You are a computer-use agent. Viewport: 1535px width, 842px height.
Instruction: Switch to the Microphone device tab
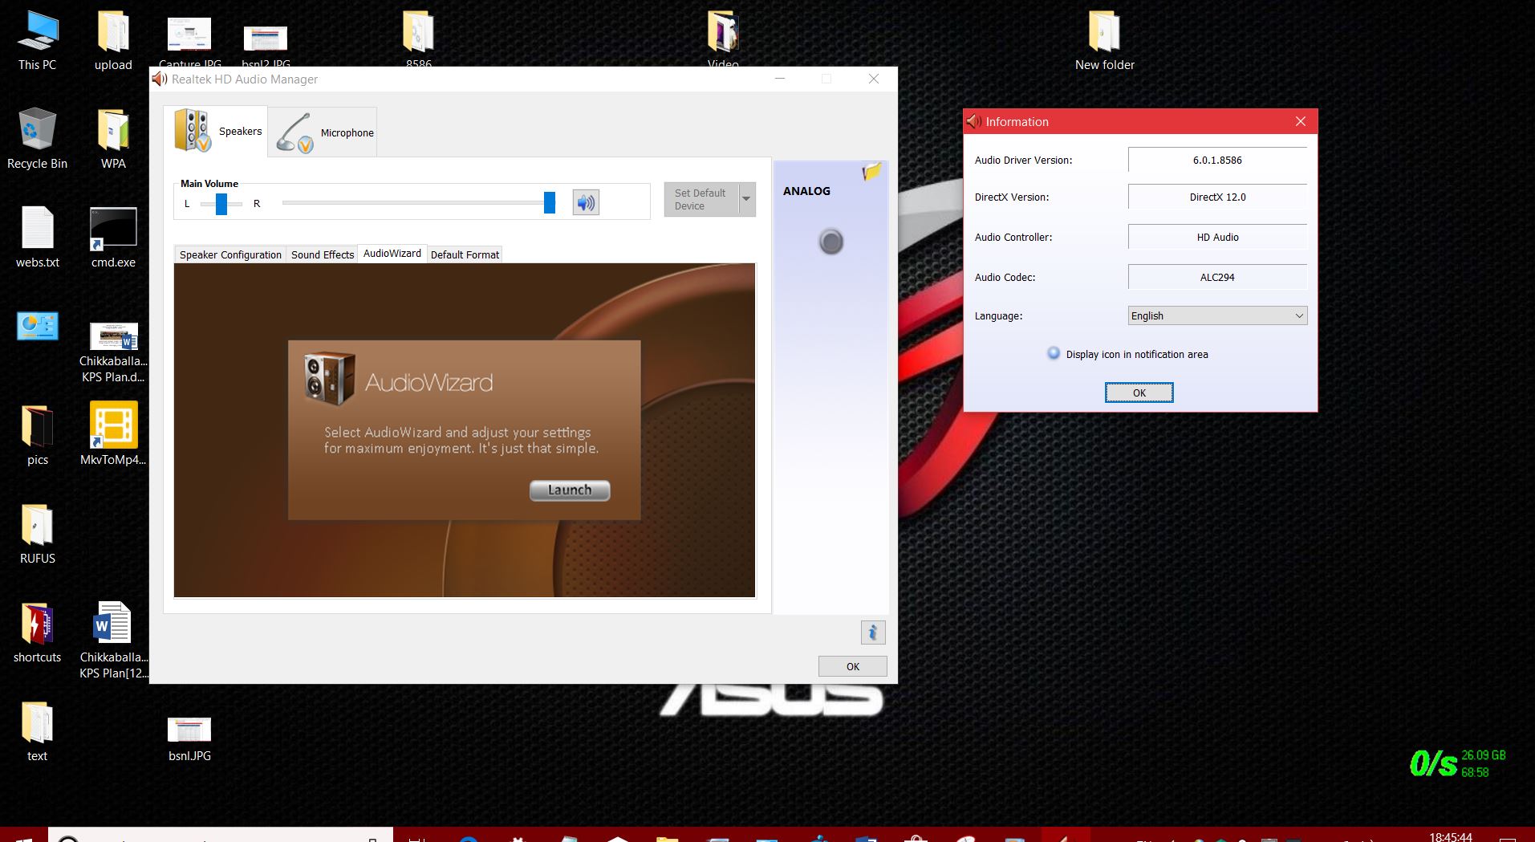[323, 132]
